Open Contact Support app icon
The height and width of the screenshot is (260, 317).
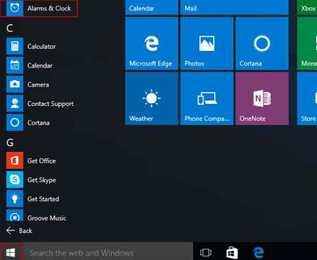(x=15, y=103)
